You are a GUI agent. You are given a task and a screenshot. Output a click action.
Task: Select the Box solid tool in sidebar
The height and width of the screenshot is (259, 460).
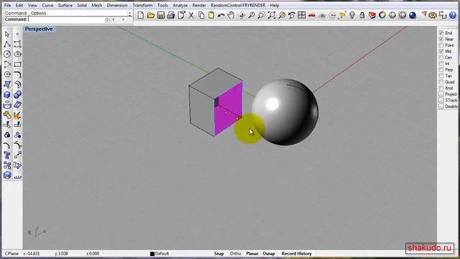(7, 95)
